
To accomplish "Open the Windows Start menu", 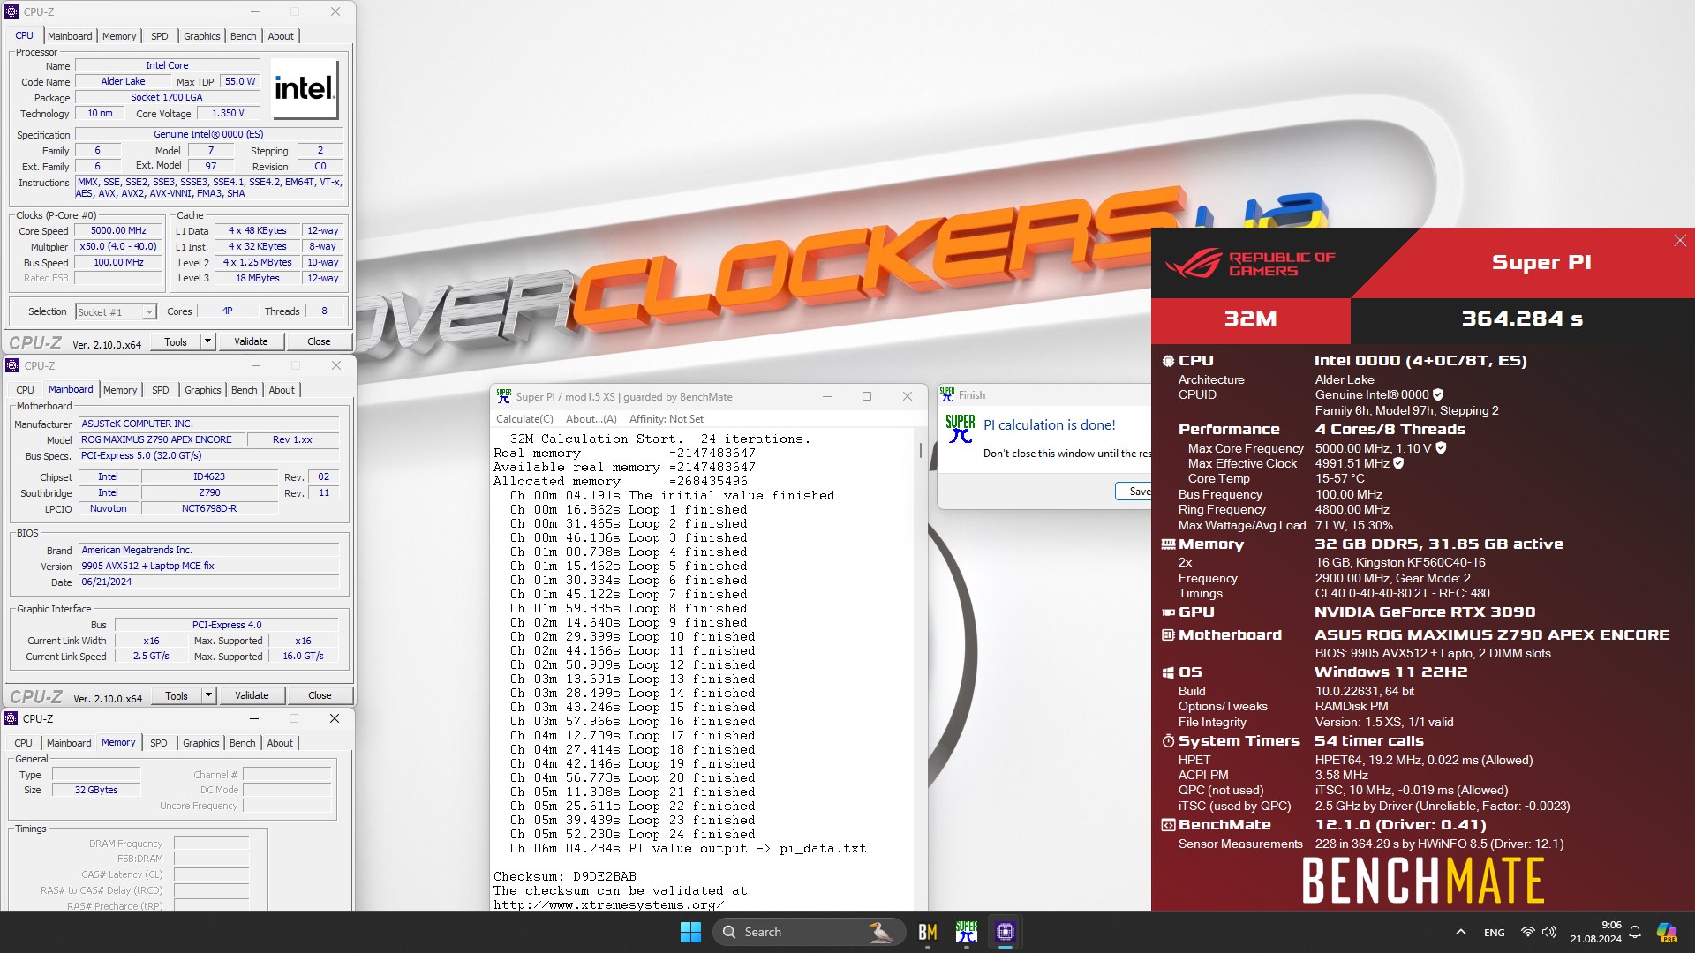I will [x=690, y=932].
